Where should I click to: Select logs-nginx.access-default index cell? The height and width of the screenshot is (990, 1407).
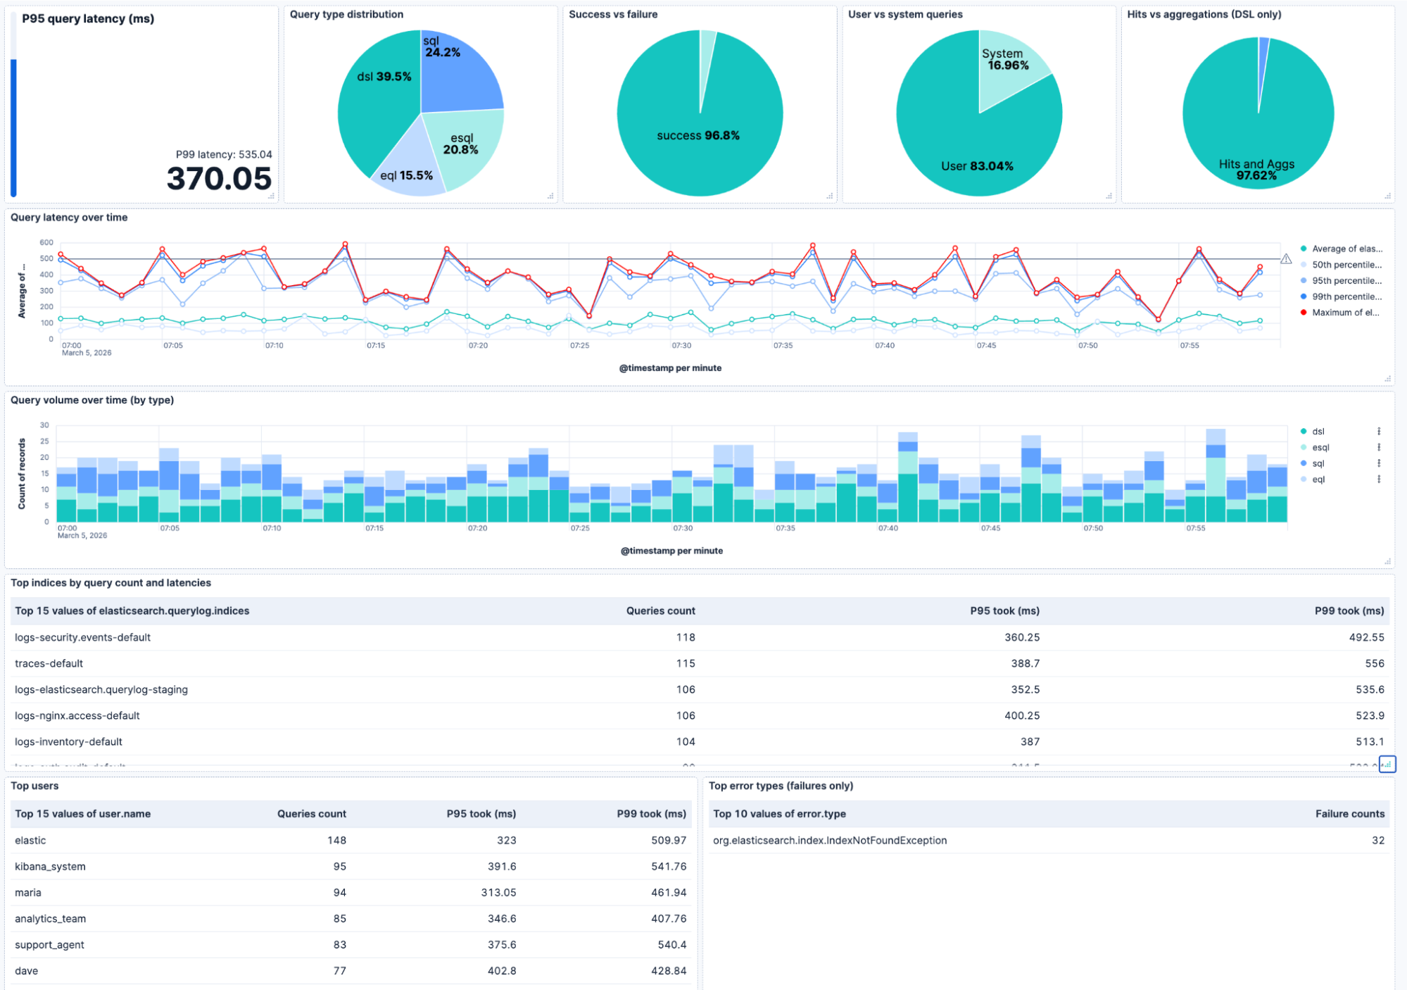(x=77, y=715)
